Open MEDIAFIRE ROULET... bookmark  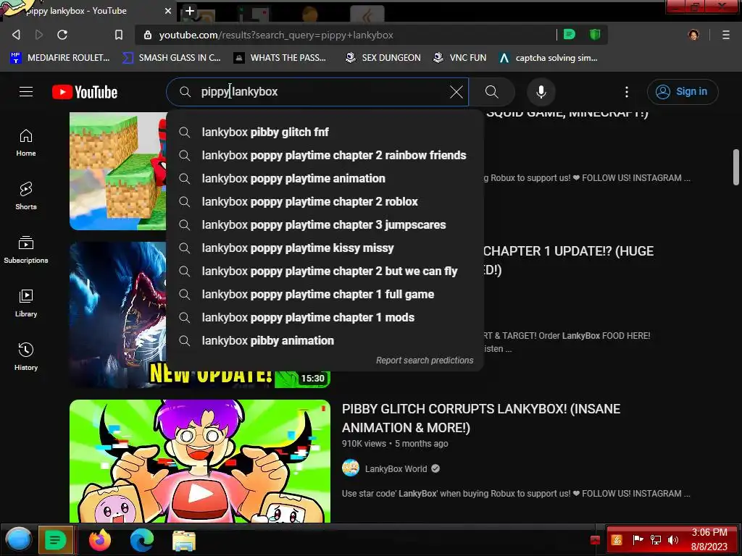(60, 58)
